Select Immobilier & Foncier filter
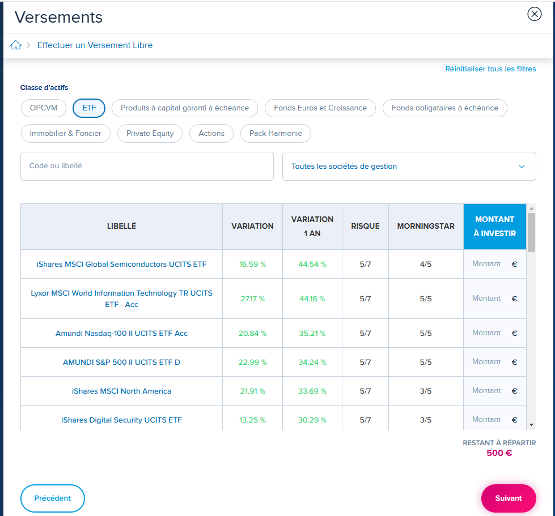The height and width of the screenshot is (516, 555). click(66, 133)
